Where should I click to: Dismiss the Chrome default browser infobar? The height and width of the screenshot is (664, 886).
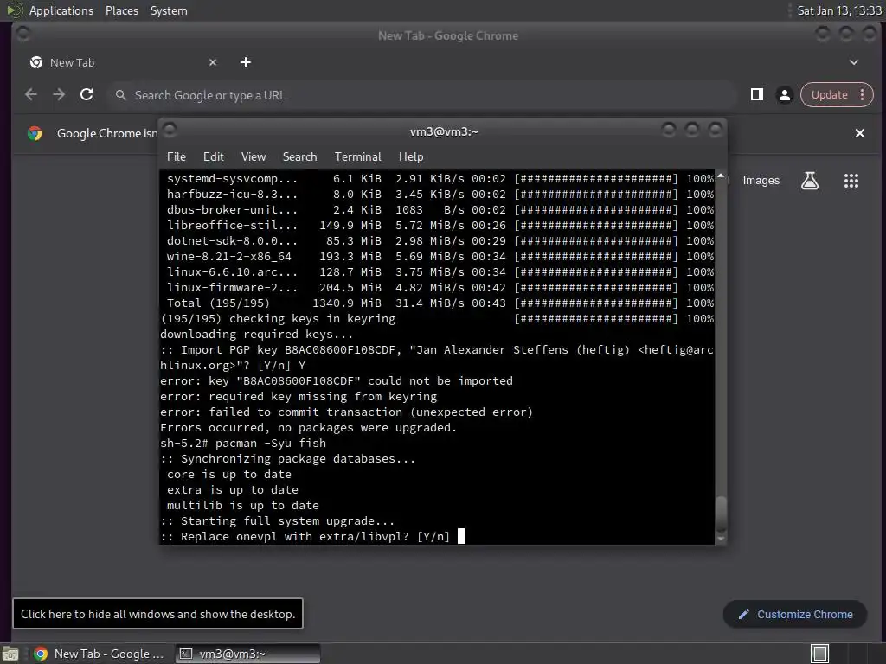[859, 133]
